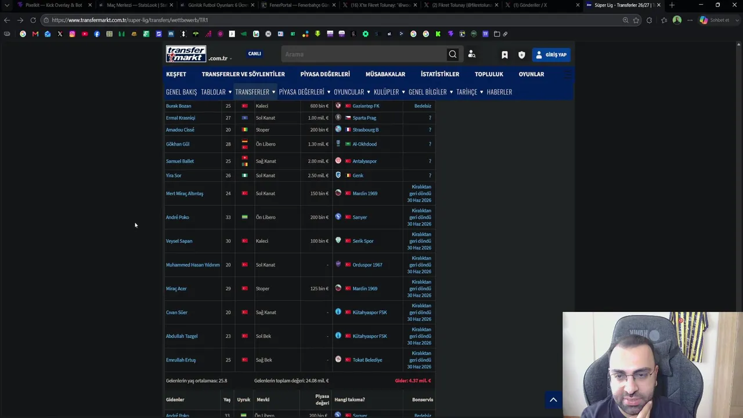The width and height of the screenshot is (743, 418).
Task: Click the Al-Okhdood club crest
Action: point(338,143)
